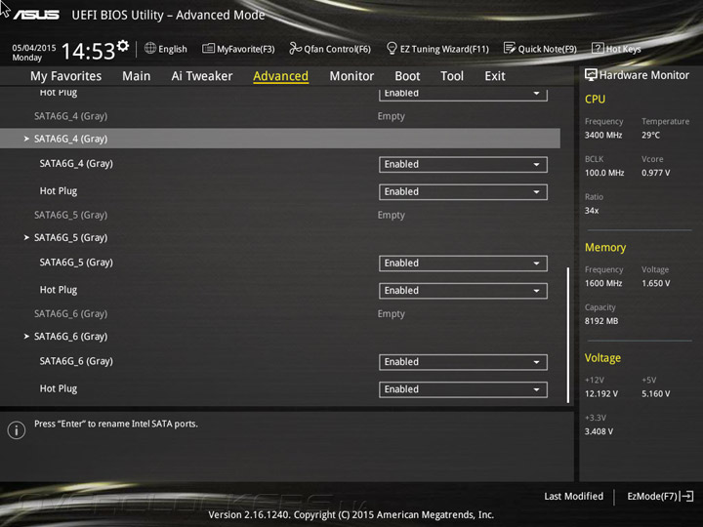The height and width of the screenshot is (527, 703).
Task: Open the SATA6G_5 (Gray) Enabled dropdown
Action: (463, 263)
